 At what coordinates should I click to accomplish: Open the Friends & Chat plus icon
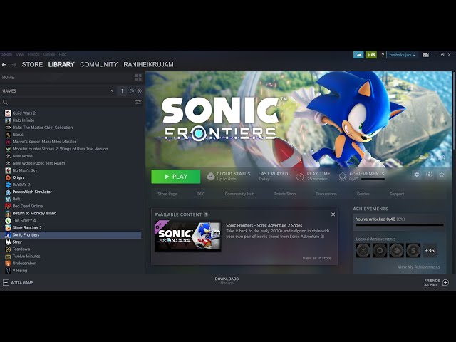point(445,282)
